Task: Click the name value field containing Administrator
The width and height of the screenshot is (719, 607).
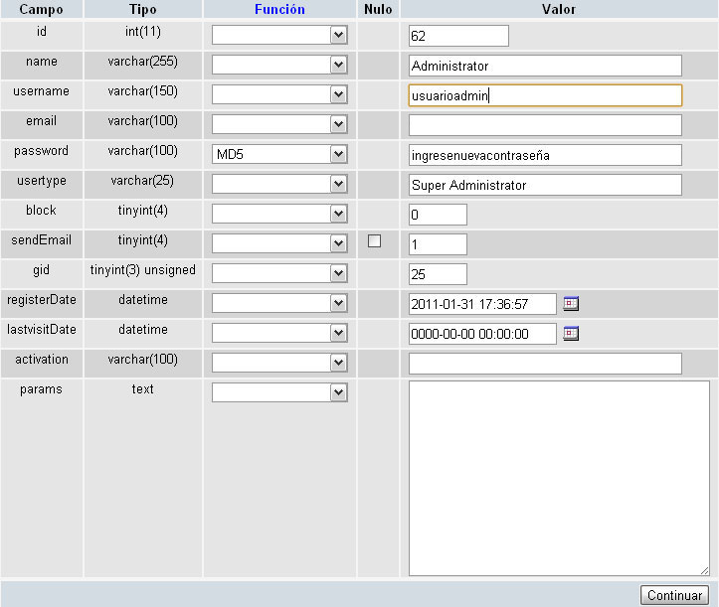Action: coord(545,66)
